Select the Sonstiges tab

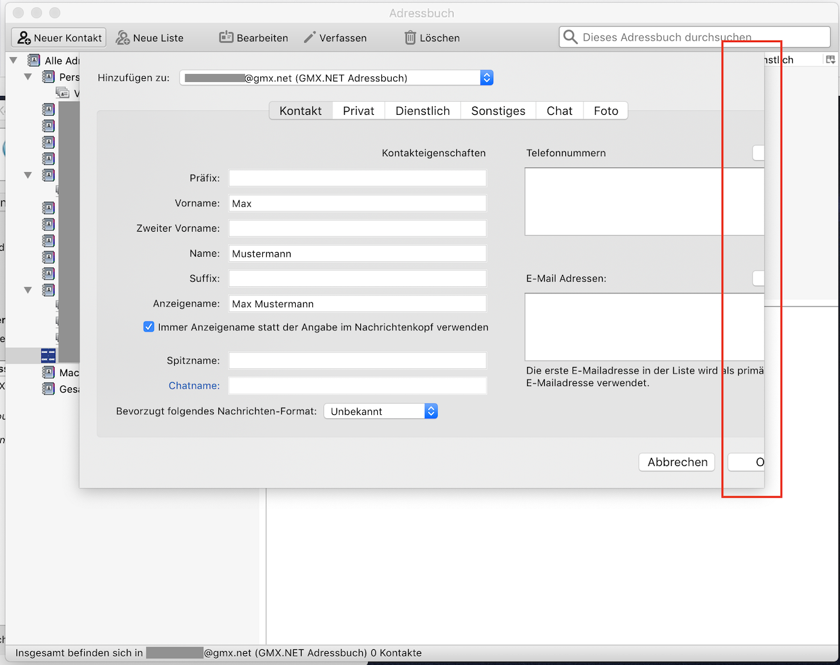coord(498,111)
